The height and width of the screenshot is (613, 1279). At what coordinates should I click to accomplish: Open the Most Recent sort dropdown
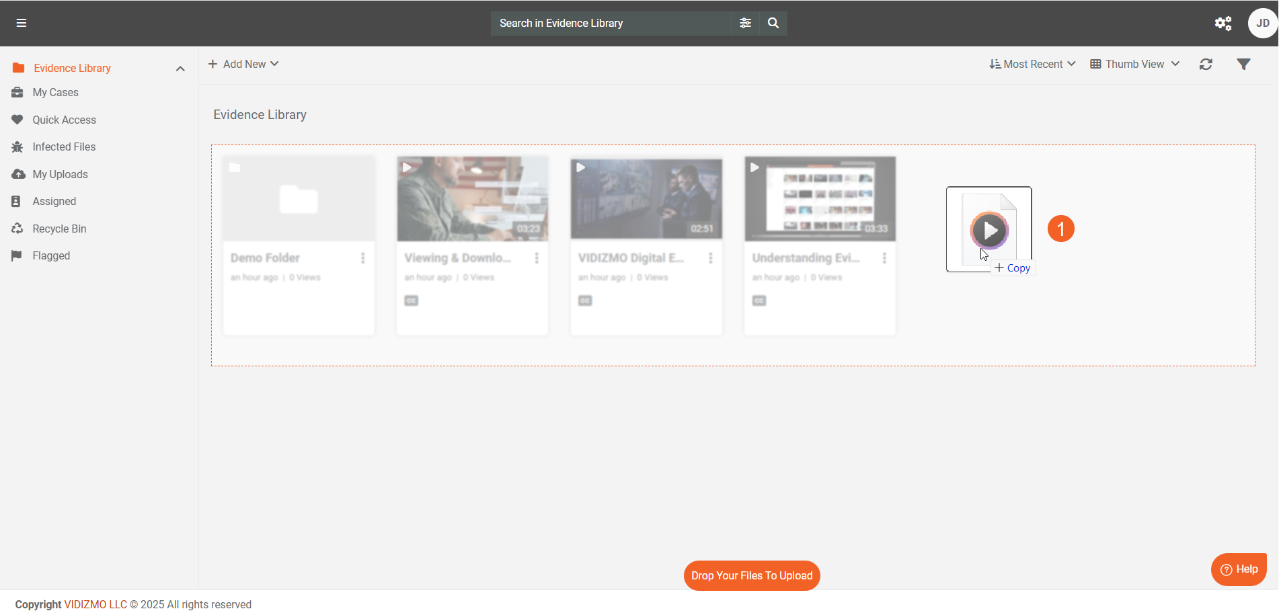[x=1032, y=65]
